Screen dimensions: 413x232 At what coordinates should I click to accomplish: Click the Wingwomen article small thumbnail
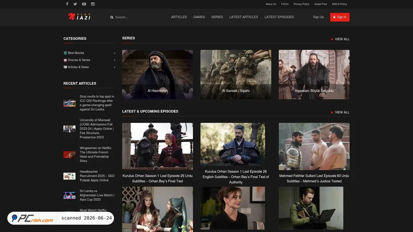pos(69,154)
